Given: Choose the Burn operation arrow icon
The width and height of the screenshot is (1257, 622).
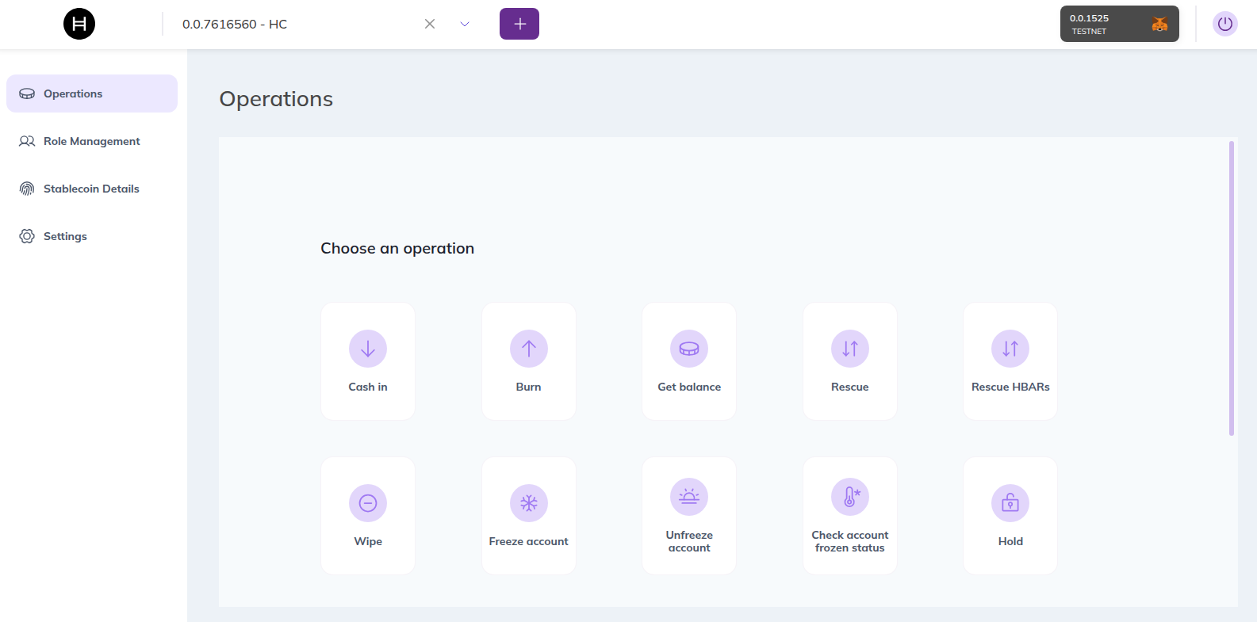Looking at the screenshot, I should 528,349.
